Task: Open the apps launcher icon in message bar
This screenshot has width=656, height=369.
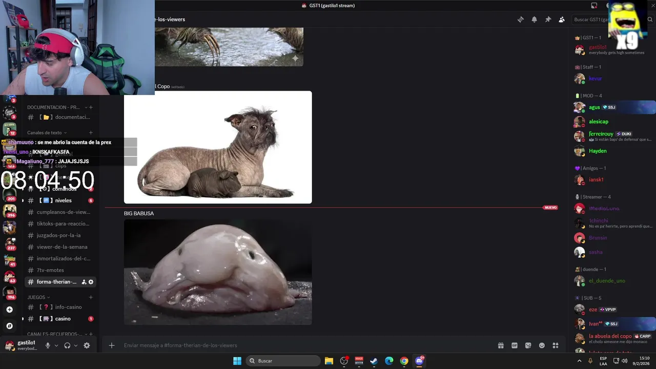Action: click(x=556, y=345)
